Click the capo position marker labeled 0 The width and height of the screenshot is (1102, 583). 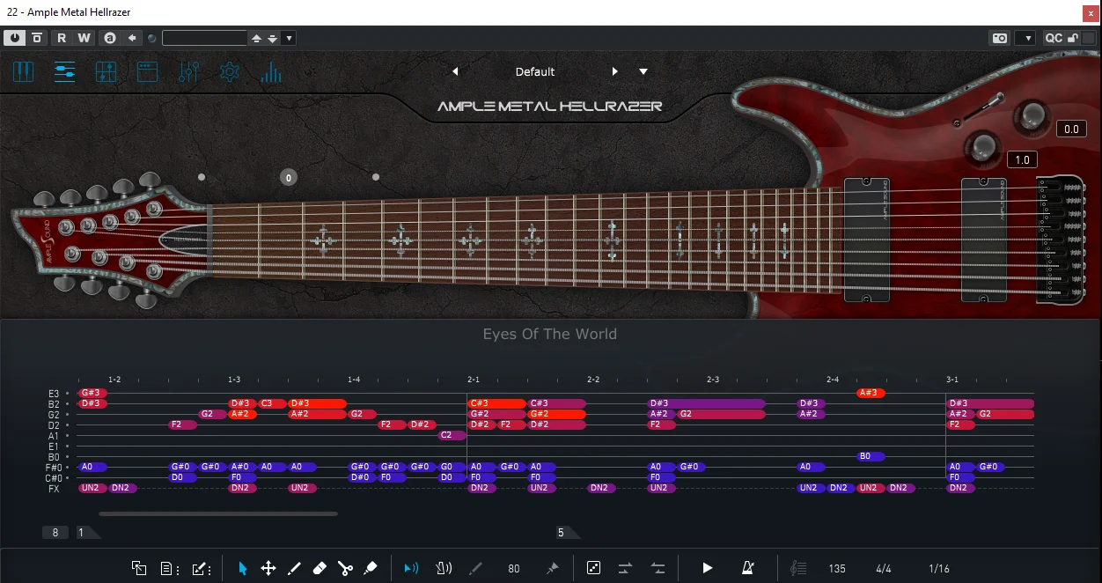point(289,178)
